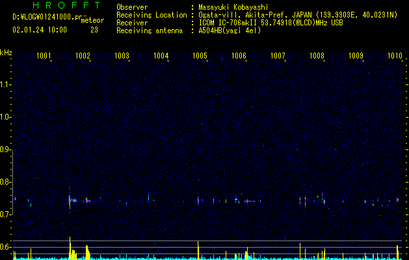
Task: Click the 'Observer' field label
Action: (132, 7)
